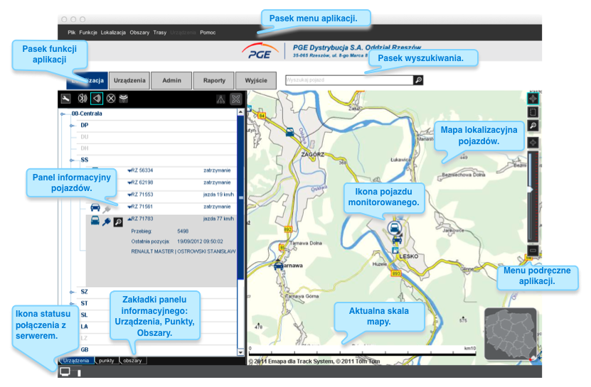This screenshot has width=591, height=387.
Task: Click the 'jazda 77 km/h' status text
Action: [218, 219]
